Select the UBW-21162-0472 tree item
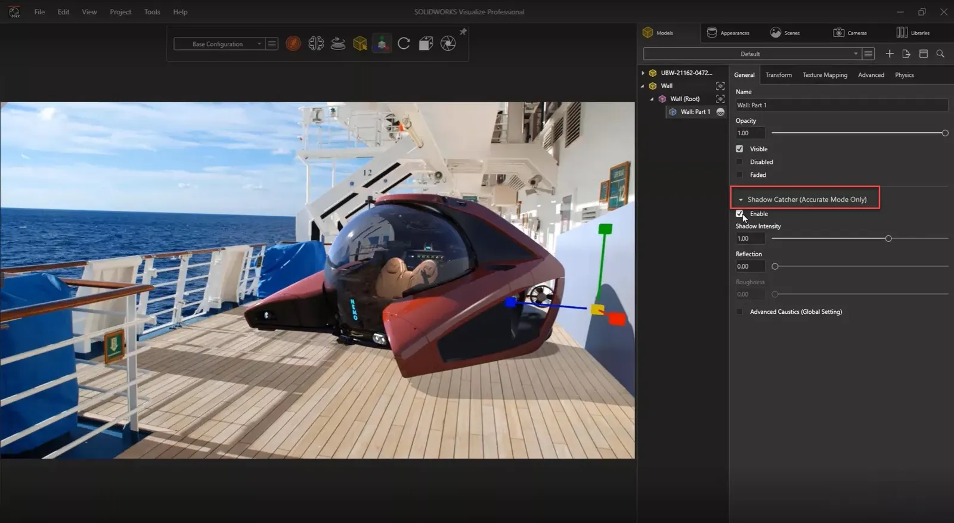Image resolution: width=954 pixels, height=523 pixels. point(686,73)
